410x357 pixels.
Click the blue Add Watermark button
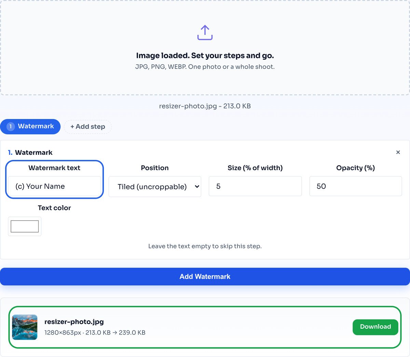click(x=205, y=277)
